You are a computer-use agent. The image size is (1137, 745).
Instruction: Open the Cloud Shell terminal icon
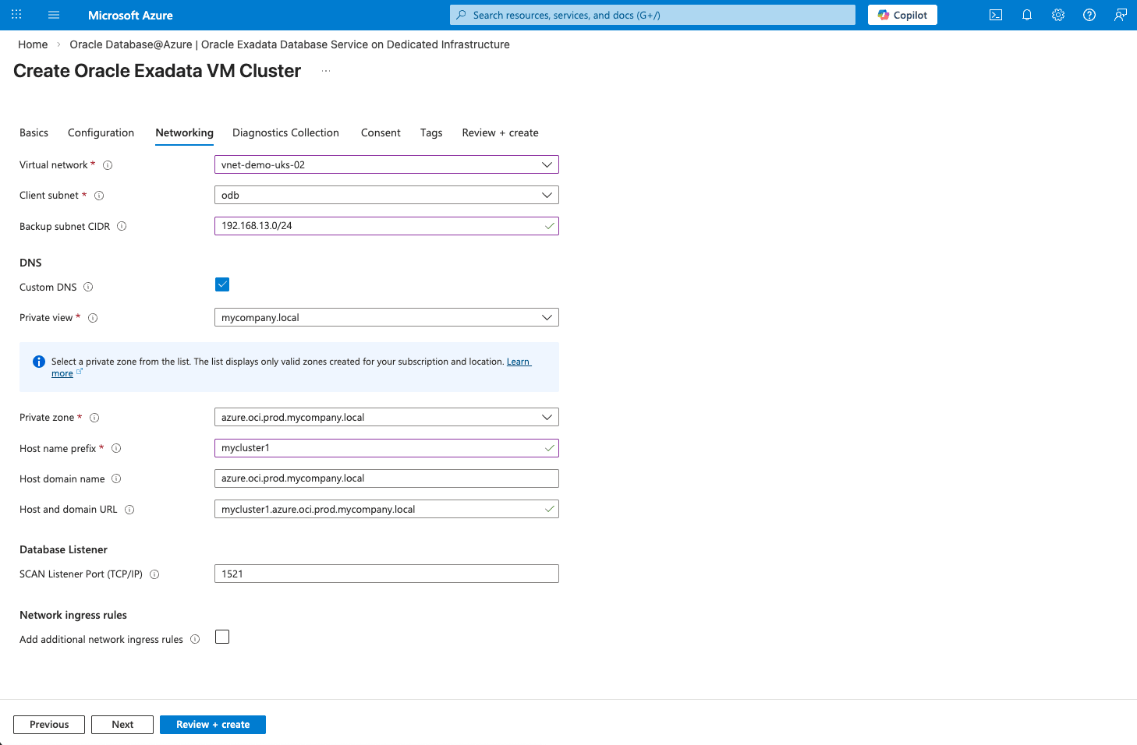(x=995, y=14)
